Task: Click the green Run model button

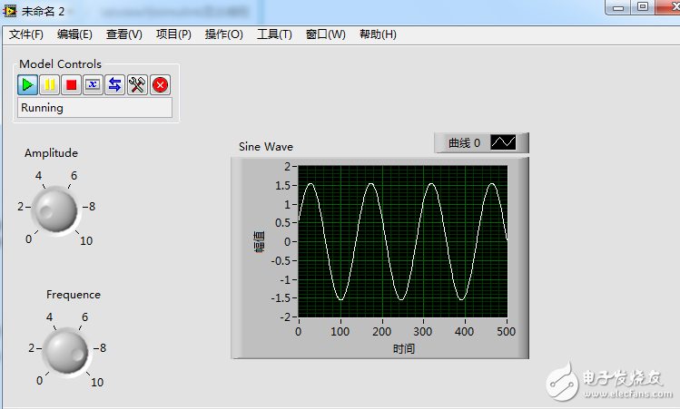Action: [x=27, y=84]
